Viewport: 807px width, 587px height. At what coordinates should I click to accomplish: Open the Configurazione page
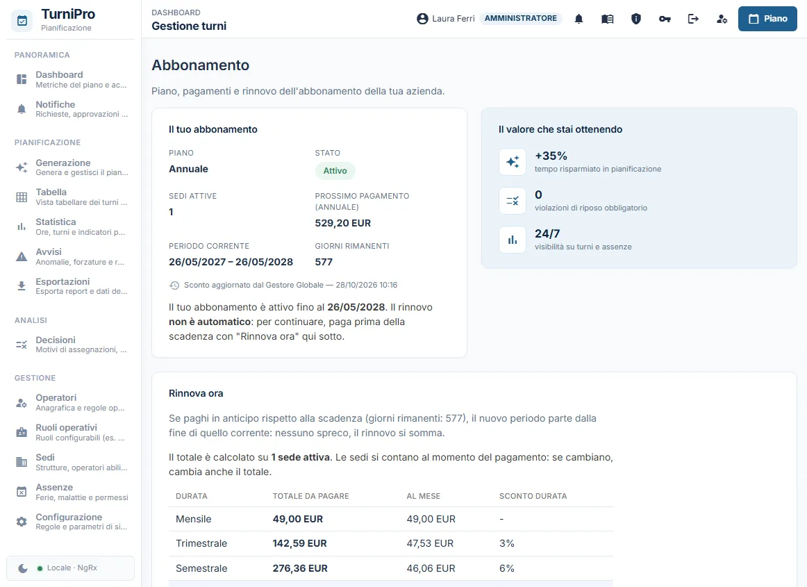pyautogui.click(x=71, y=522)
